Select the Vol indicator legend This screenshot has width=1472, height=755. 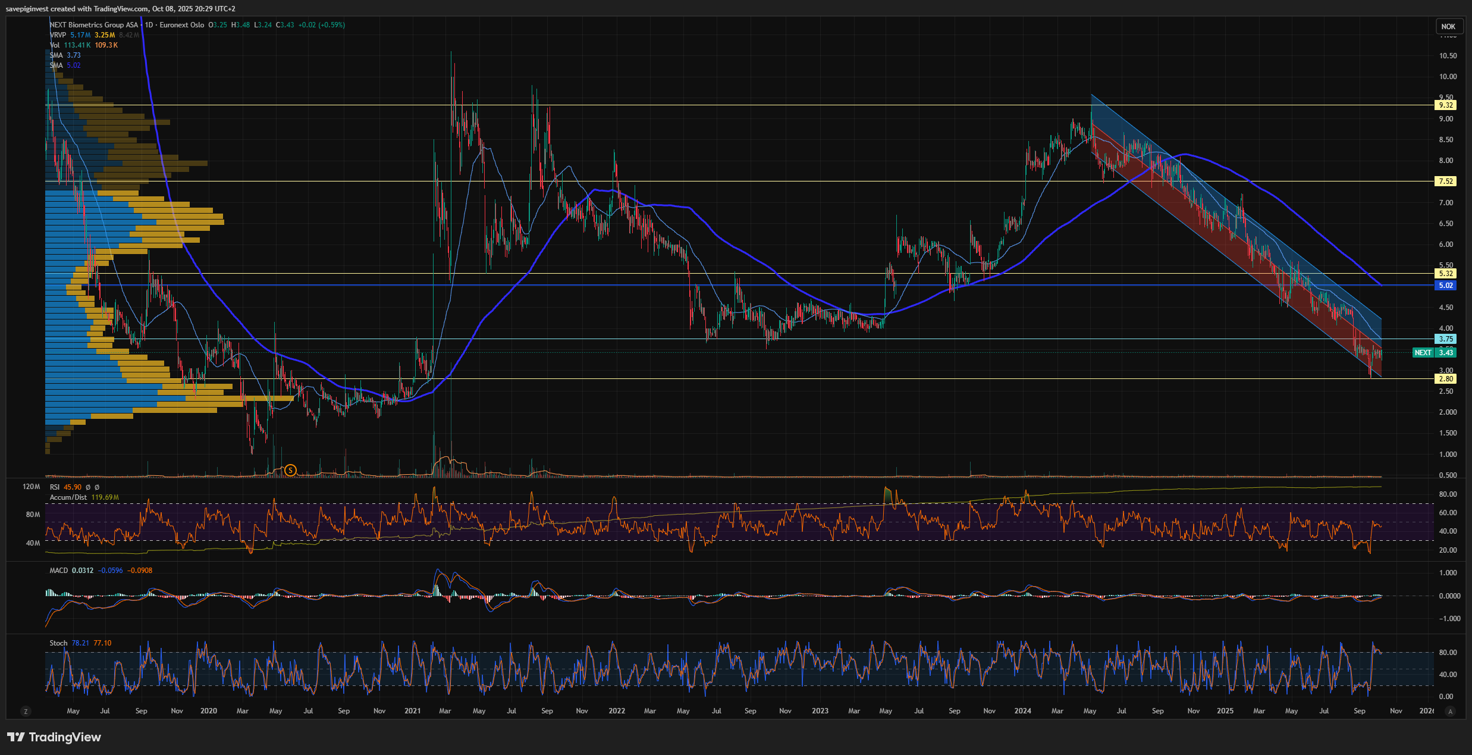click(55, 45)
